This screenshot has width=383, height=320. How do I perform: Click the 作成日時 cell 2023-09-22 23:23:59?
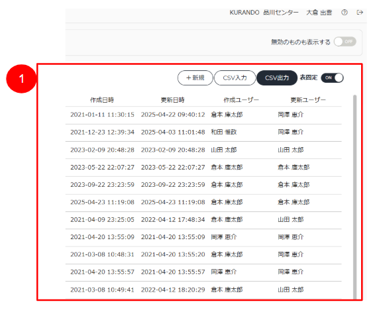tap(102, 185)
